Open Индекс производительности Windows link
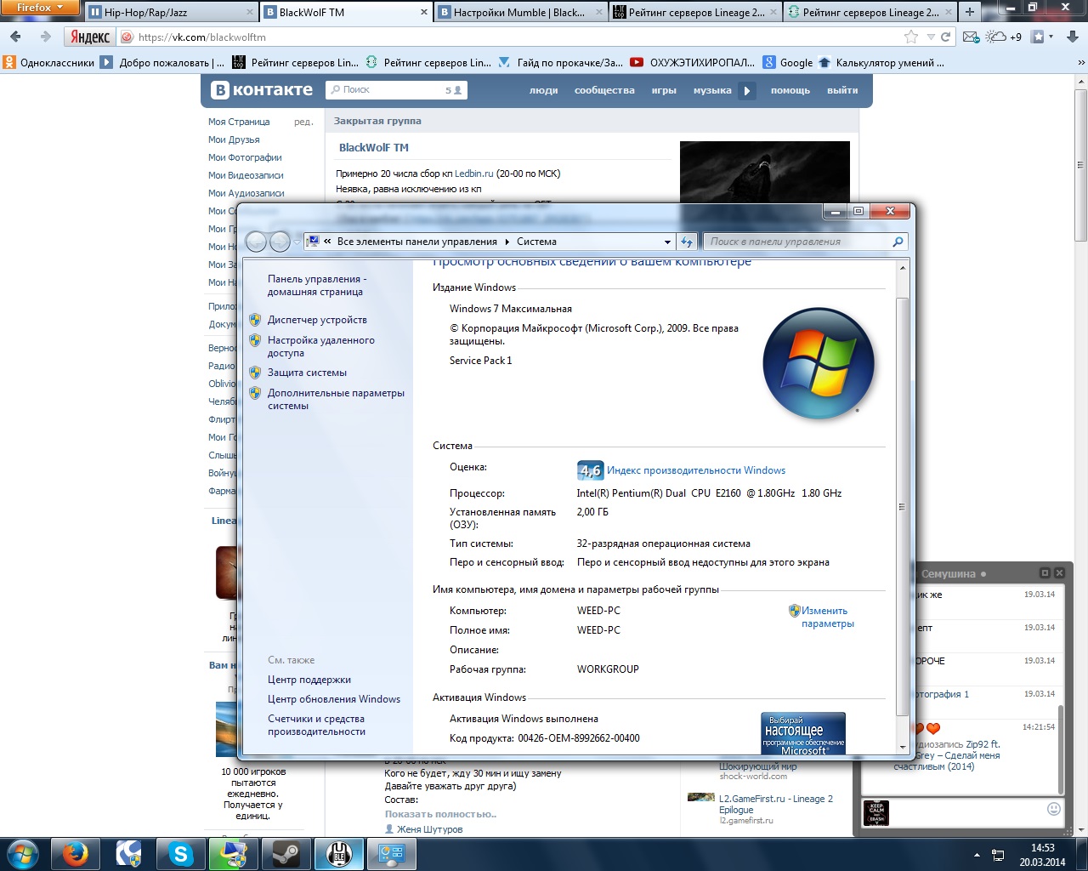The width and height of the screenshot is (1088, 871). 696,470
